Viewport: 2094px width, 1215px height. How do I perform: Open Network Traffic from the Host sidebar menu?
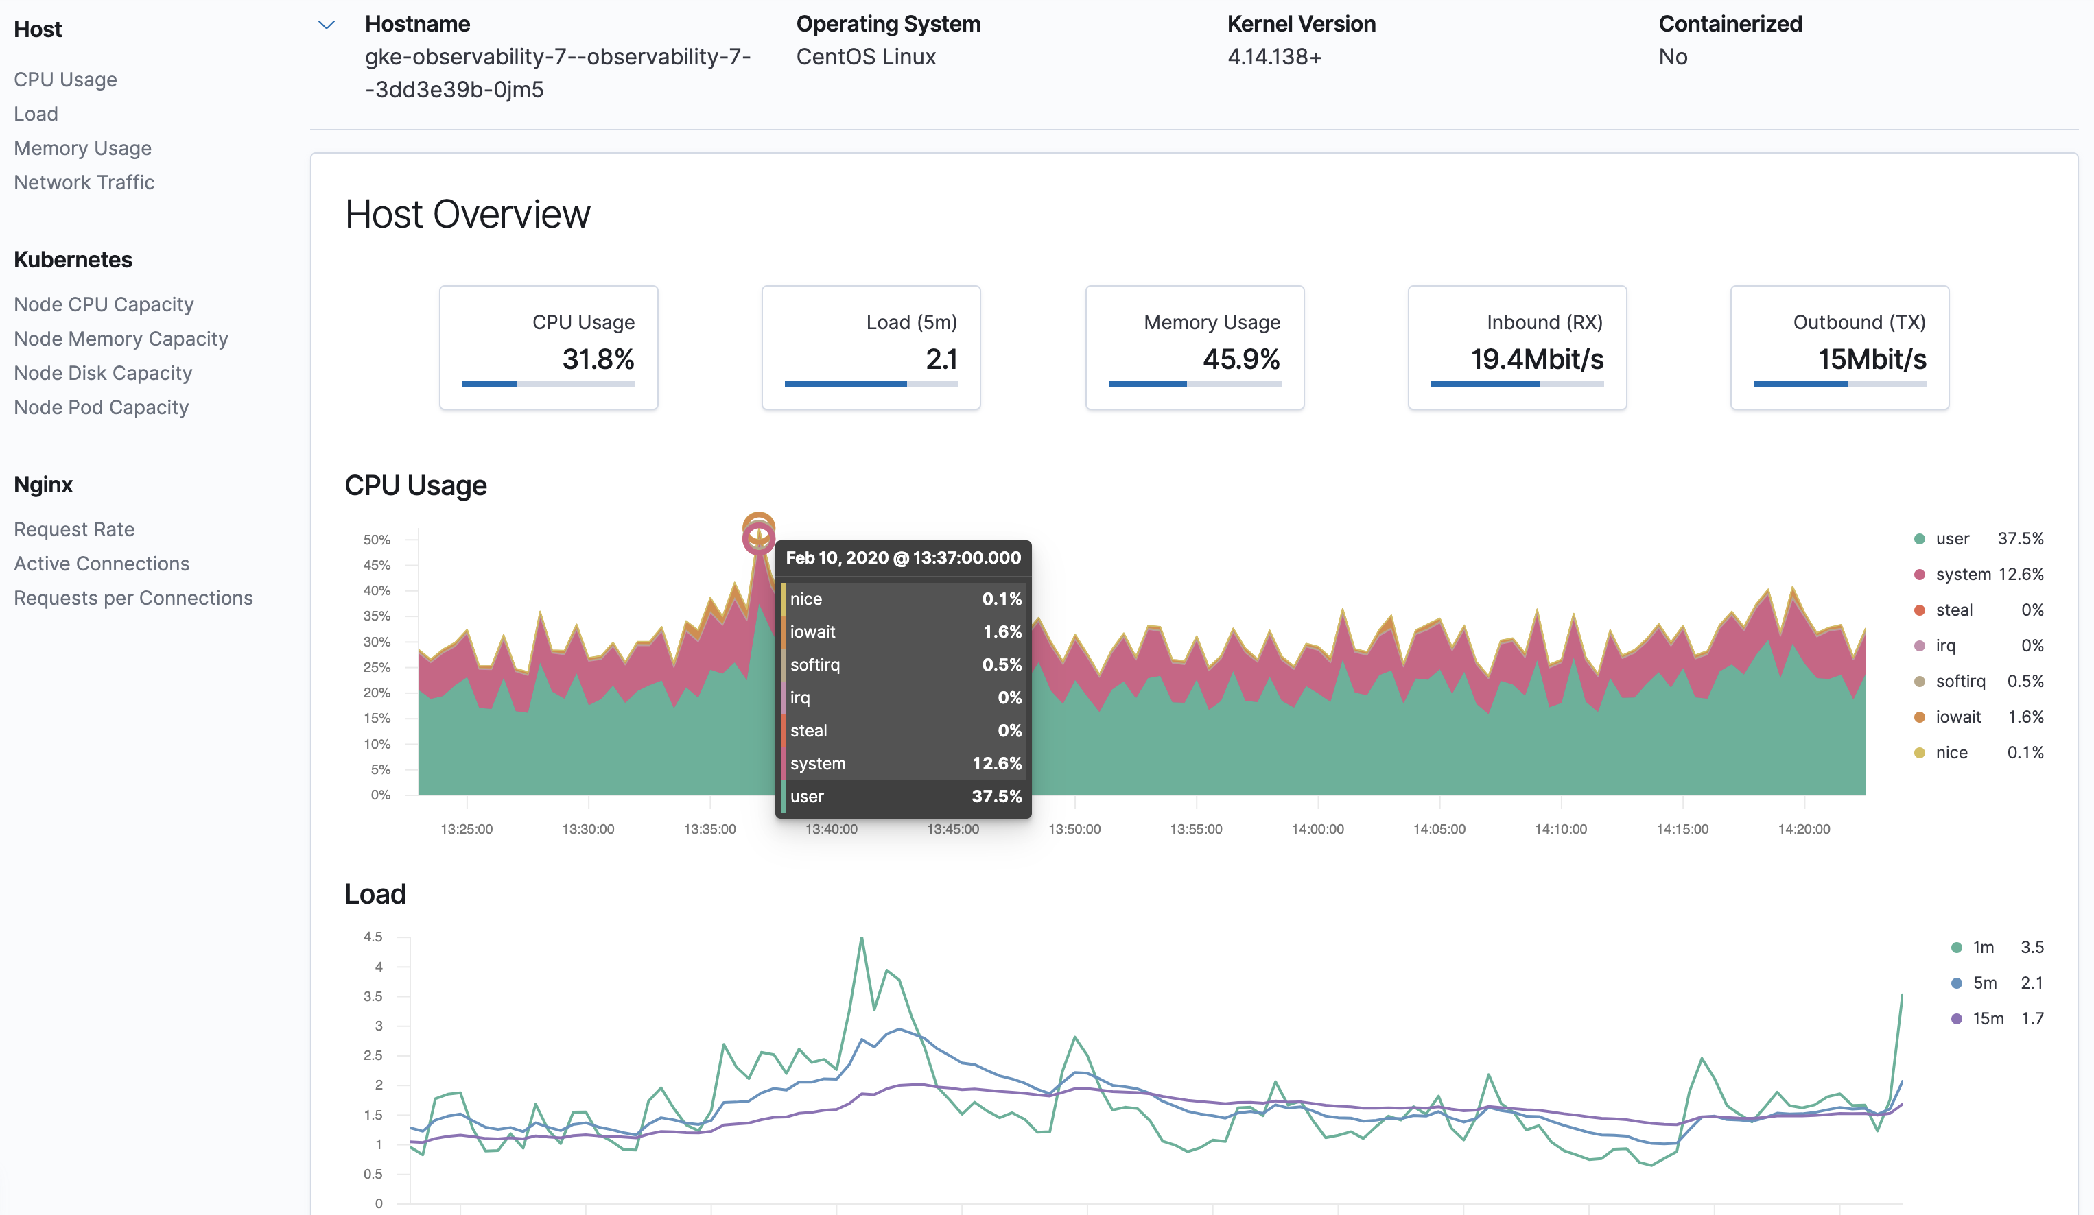[84, 182]
